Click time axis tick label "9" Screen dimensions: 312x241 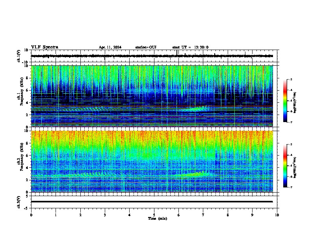tap(252, 215)
